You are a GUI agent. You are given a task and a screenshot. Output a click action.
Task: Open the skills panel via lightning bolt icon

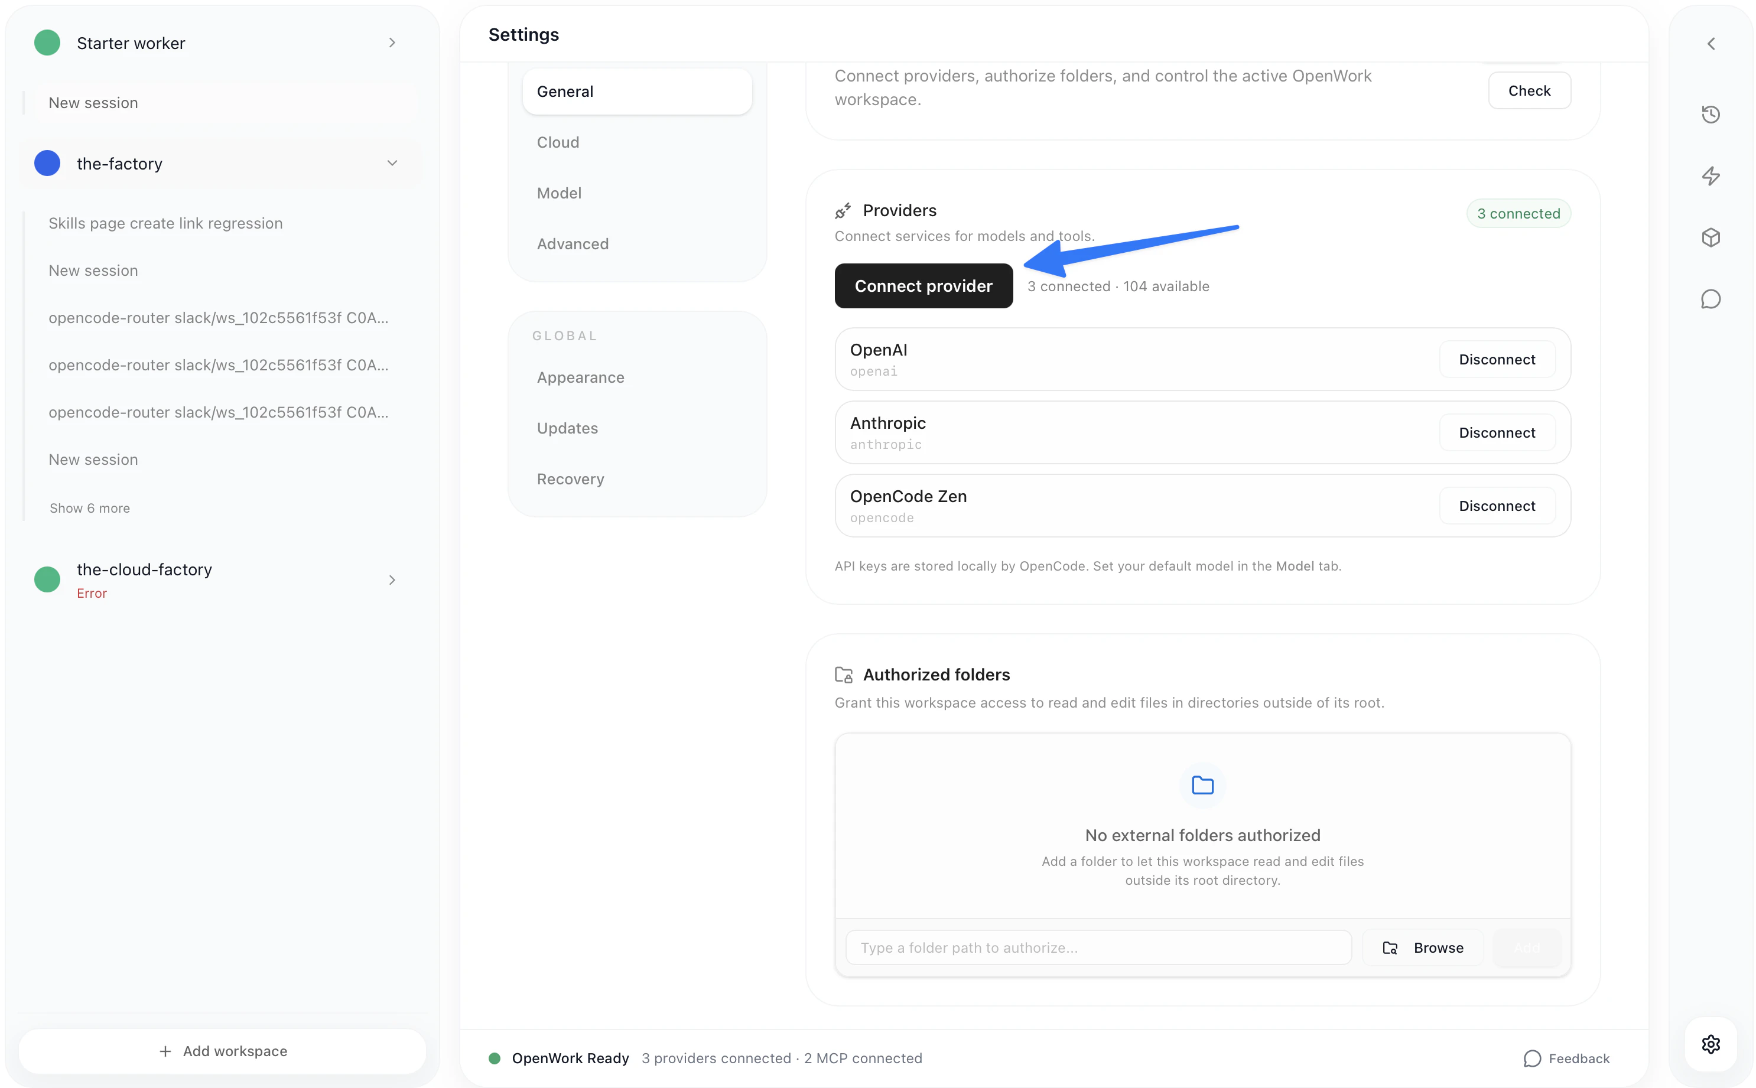pos(1711,175)
